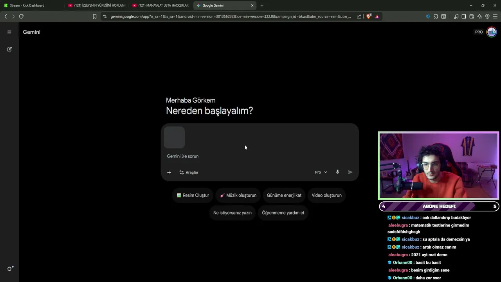The width and height of the screenshot is (501, 282).
Task: Click the 'Nereden başlayalım?' heading
Action: pyautogui.click(x=209, y=111)
